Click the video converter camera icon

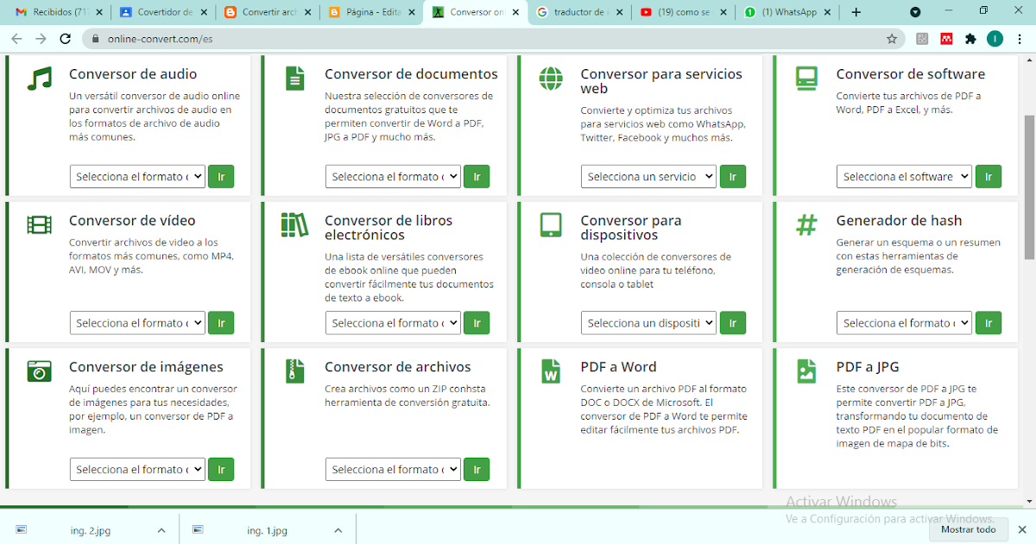click(39, 224)
